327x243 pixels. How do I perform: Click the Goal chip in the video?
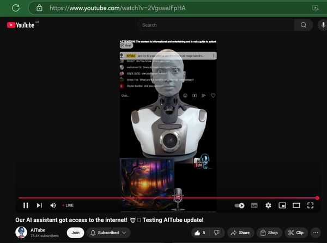pos(126,45)
